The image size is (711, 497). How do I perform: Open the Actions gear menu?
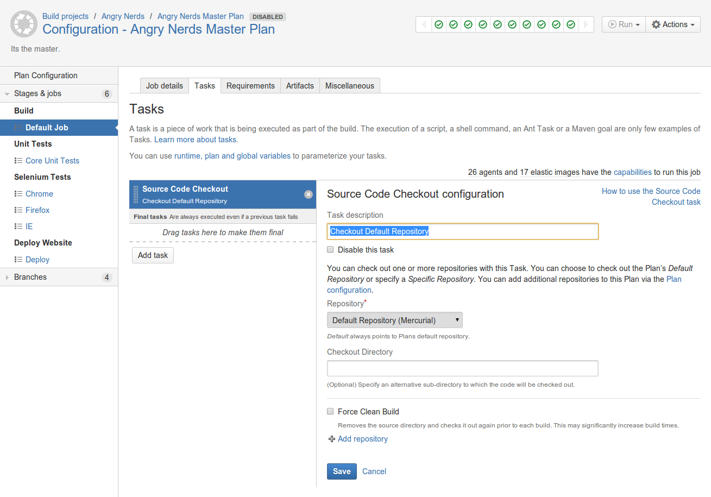(673, 24)
